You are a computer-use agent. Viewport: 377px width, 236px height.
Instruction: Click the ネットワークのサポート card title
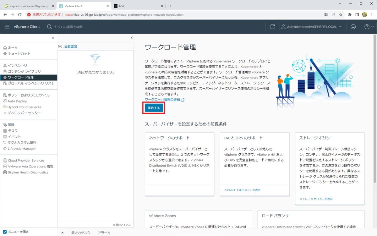point(169,138)
